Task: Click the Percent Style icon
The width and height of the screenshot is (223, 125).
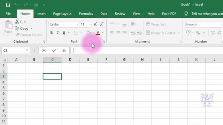Action: point(198,33)
